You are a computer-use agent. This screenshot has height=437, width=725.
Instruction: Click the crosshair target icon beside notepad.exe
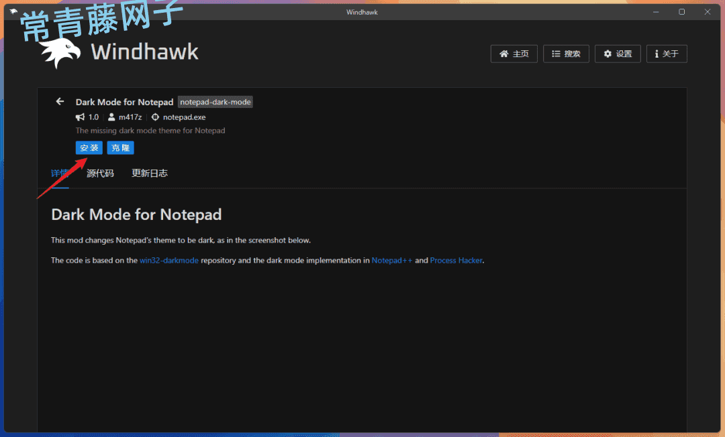click(155, 117)
